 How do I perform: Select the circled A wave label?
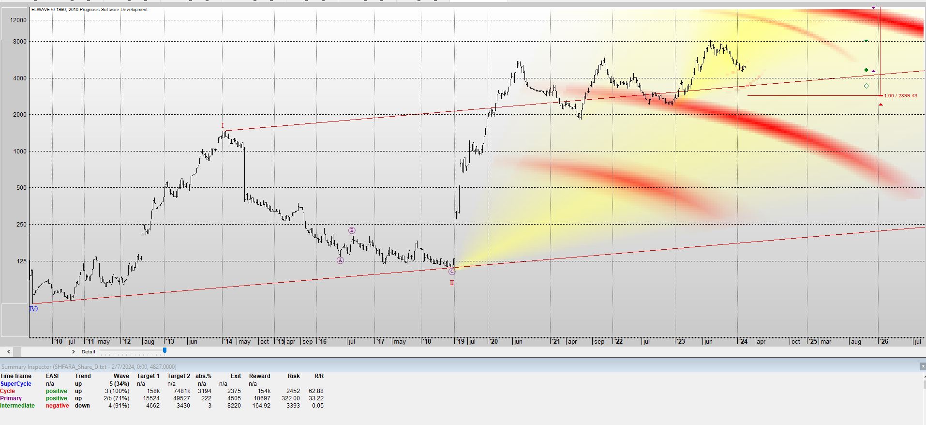point(340,260)
